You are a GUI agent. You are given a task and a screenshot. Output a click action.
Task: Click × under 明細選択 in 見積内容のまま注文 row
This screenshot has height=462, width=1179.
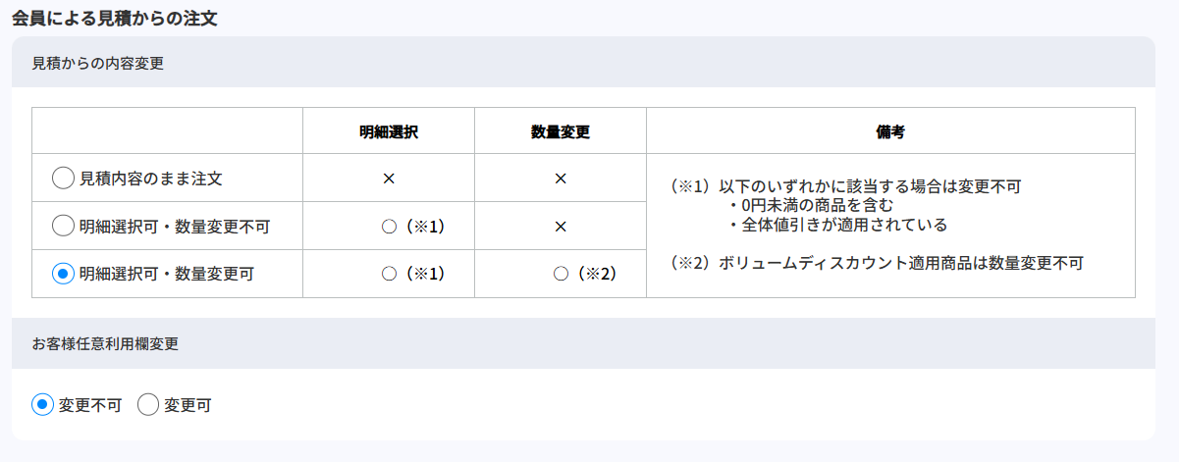pyautogui.click(x=388, y=179)
